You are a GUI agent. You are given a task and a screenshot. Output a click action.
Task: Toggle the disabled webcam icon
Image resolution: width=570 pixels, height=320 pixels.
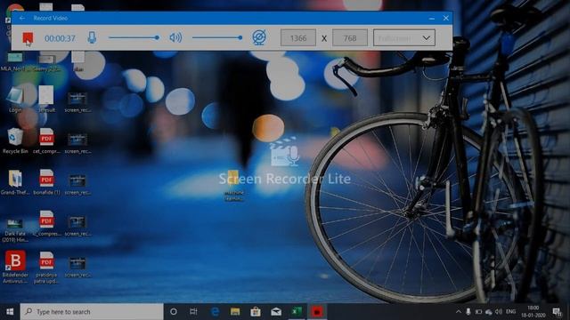pyautogui.click(x=259, y=37)
